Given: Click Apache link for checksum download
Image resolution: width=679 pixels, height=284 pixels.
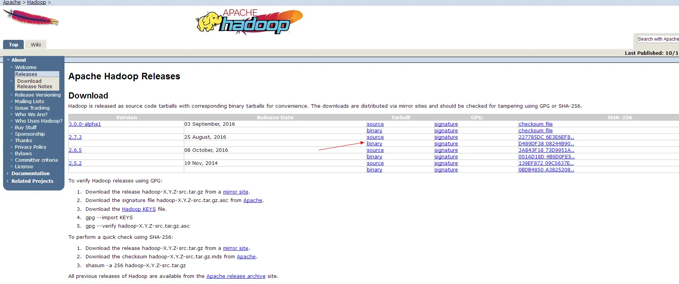Looking at the screenshot, I should 246,257.
